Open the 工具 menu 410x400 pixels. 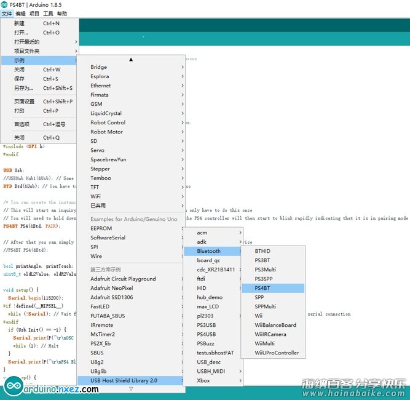pyautogui.click(x=48, y=14)
